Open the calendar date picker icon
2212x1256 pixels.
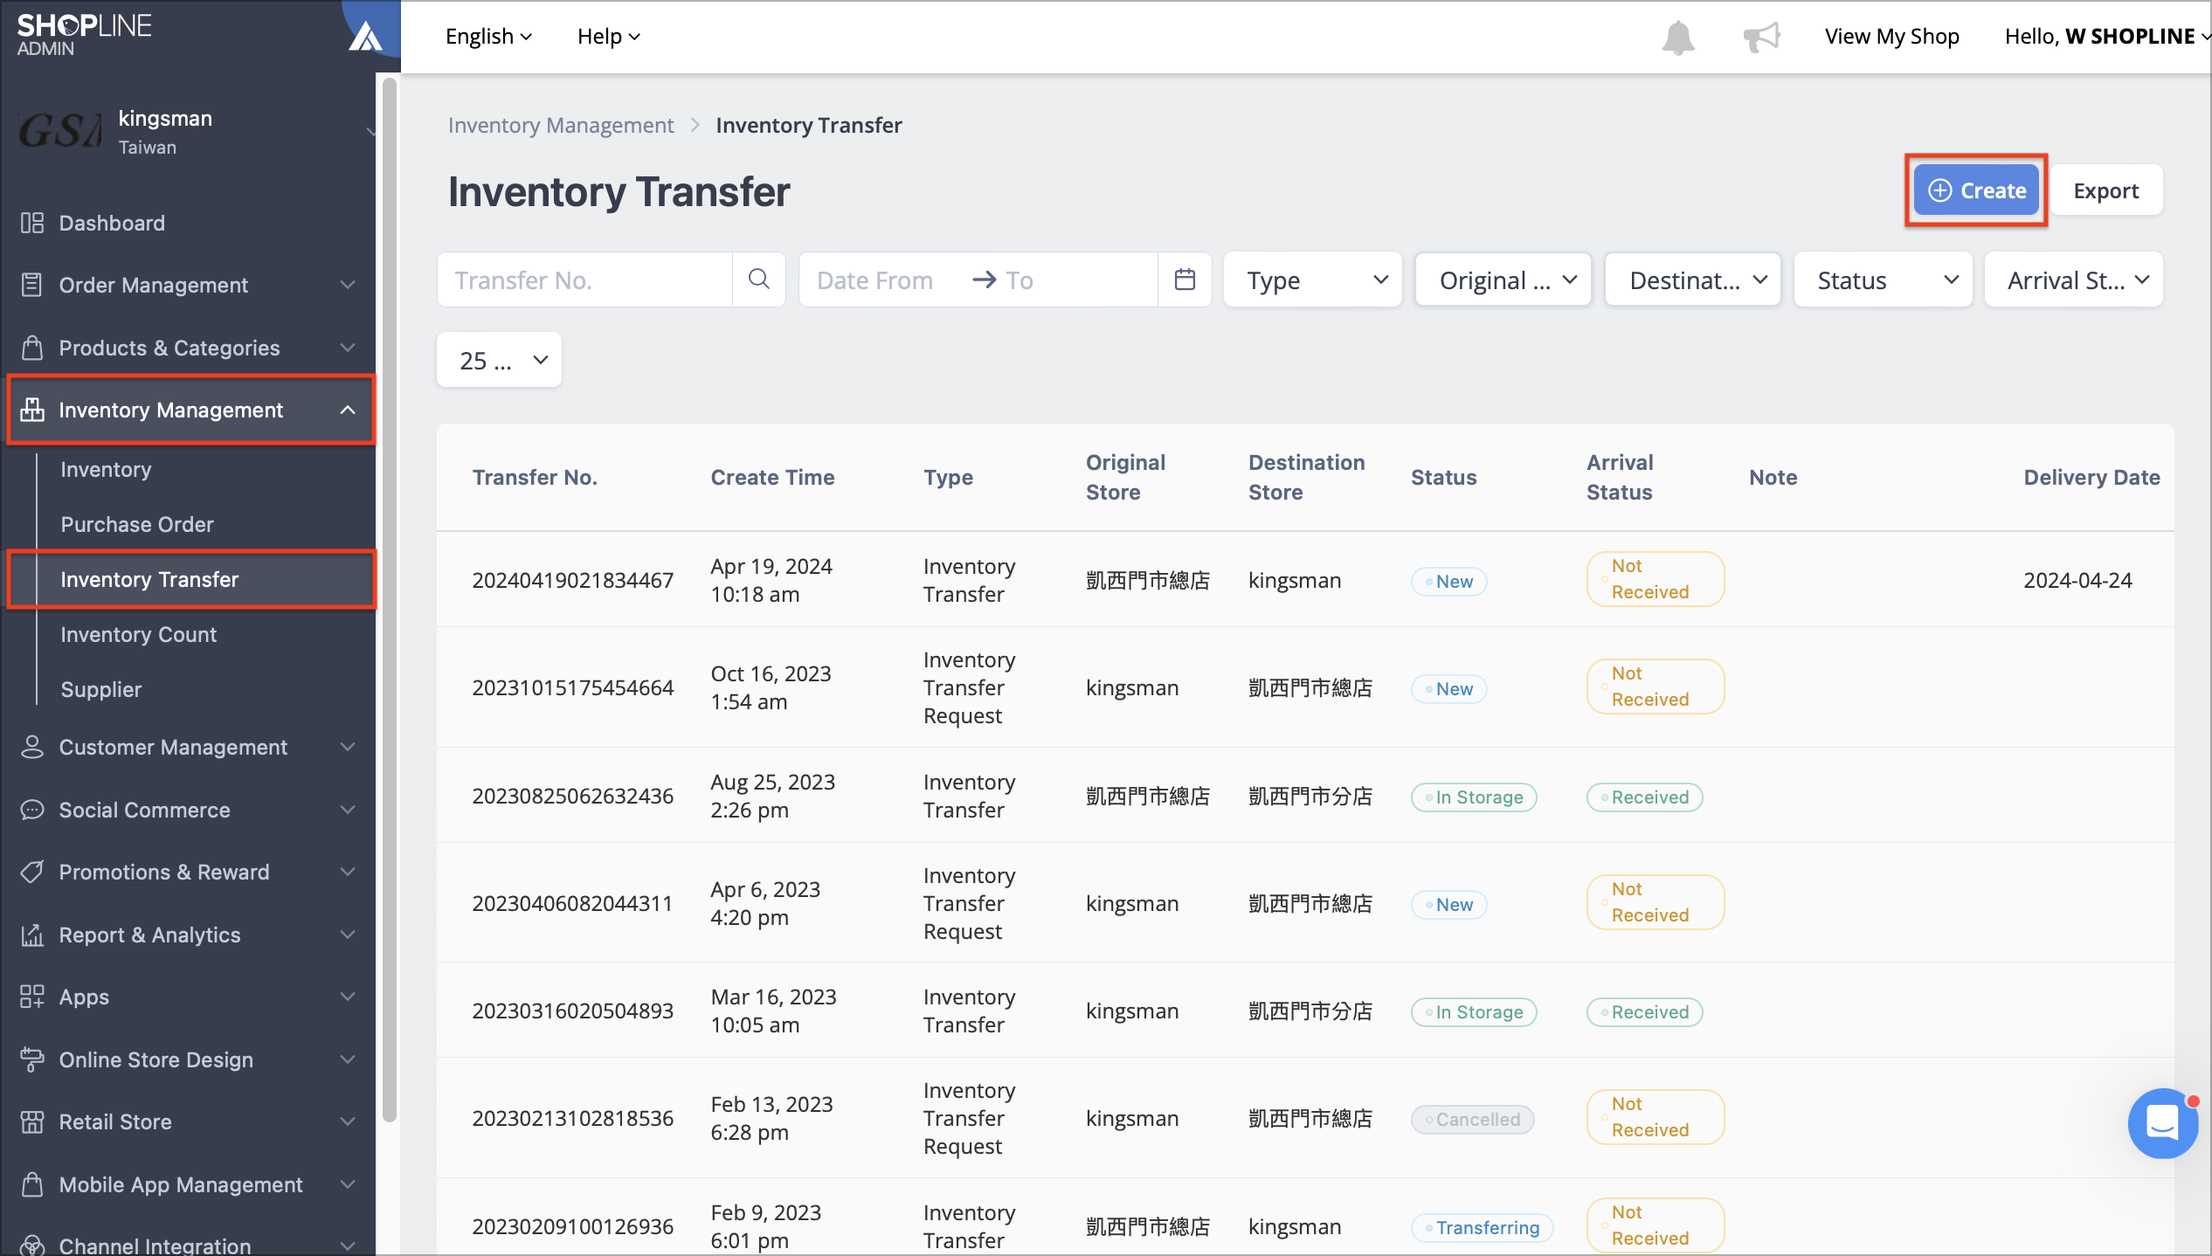coord(1185,279)
